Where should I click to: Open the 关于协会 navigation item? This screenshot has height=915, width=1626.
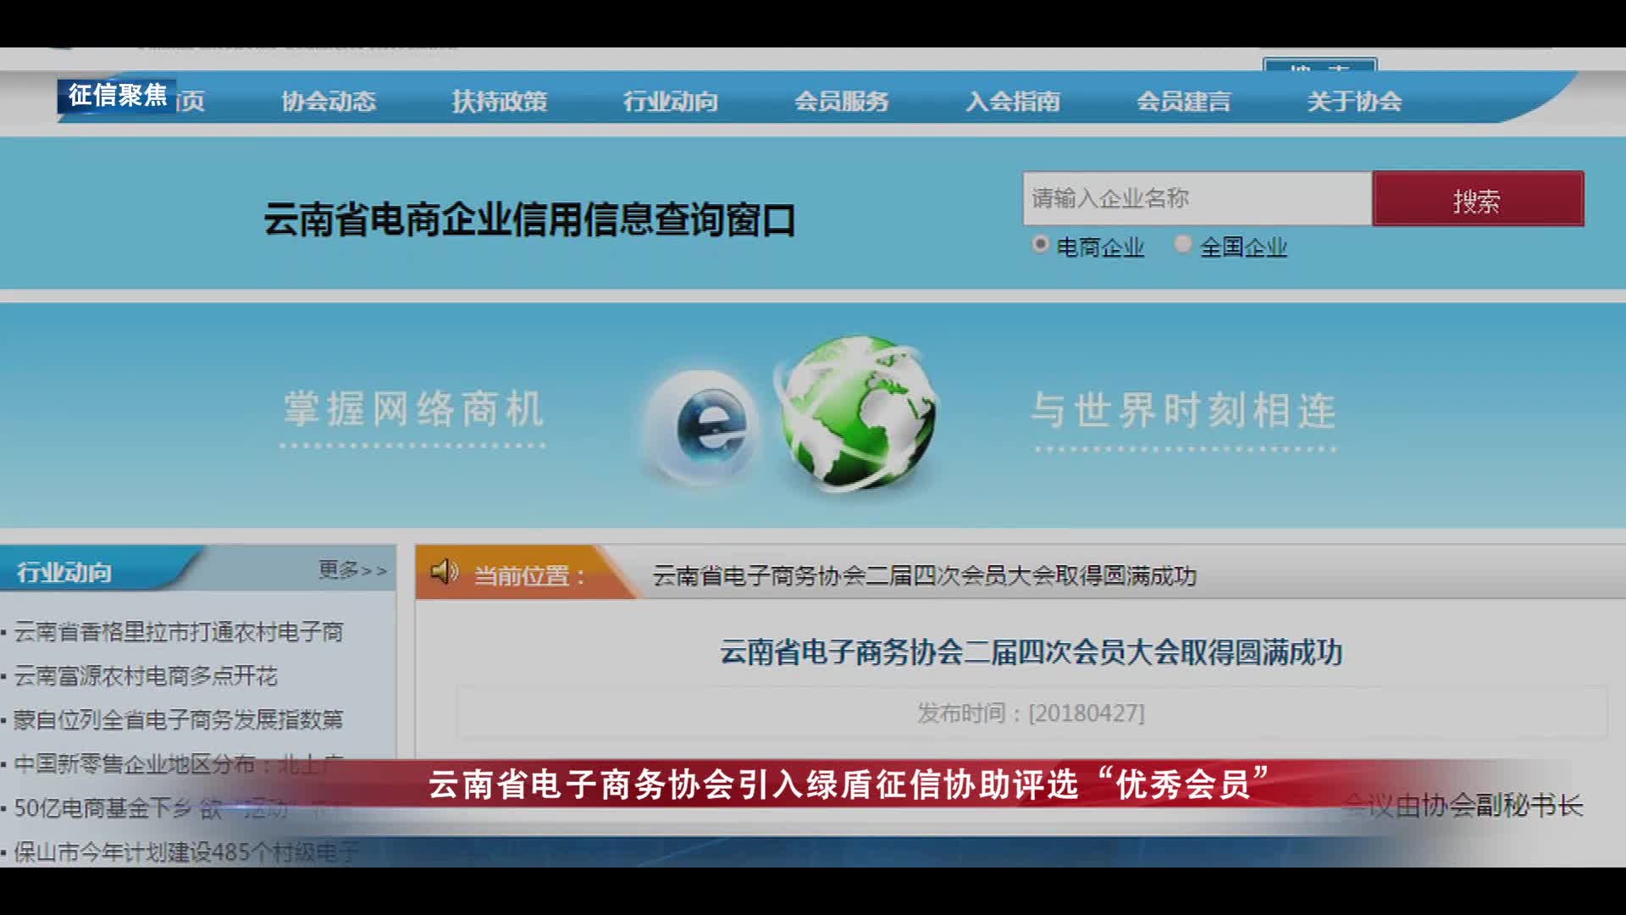pos(1352,101)
